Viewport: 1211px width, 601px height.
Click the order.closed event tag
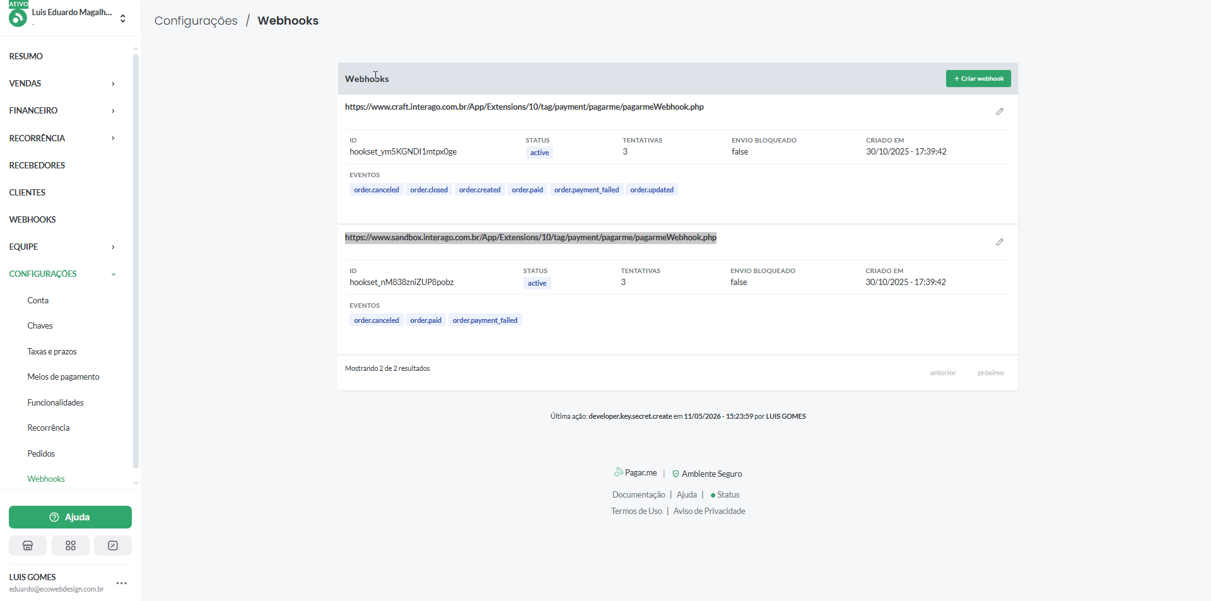coord(429,190)
